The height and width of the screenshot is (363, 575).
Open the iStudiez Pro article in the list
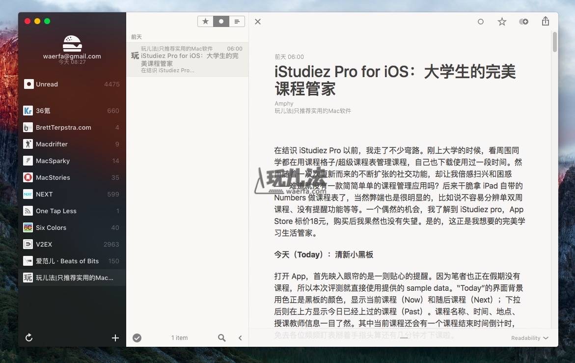point(188,59)
